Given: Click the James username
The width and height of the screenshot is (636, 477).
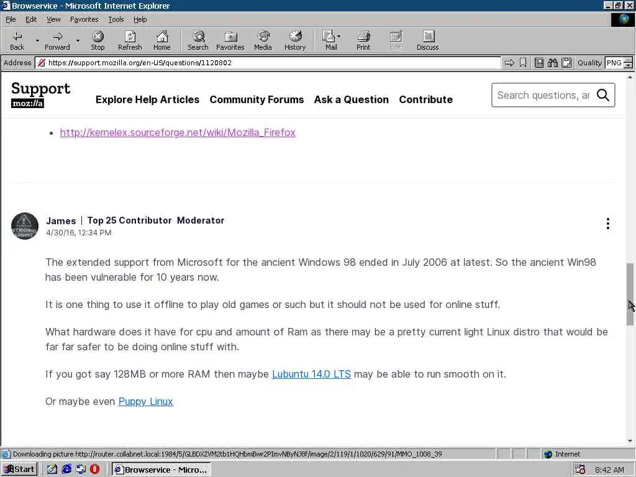Looking at the screenshot, I should [61, 220].
